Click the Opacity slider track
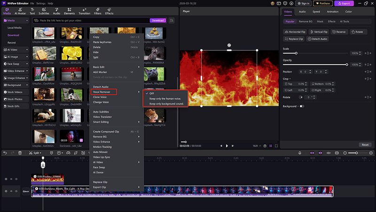Image resolution: width=376 pixels, height=212 pixels. [x=315, y=64]
